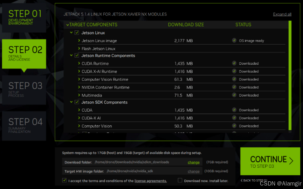Uncheck the Jetson Runtime Components checkbox
Viewport: 303px width, 189px height.
pyautogui.click(x=77, y=56)
